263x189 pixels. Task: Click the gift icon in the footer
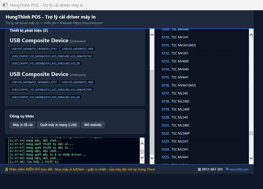click(7, 169)
